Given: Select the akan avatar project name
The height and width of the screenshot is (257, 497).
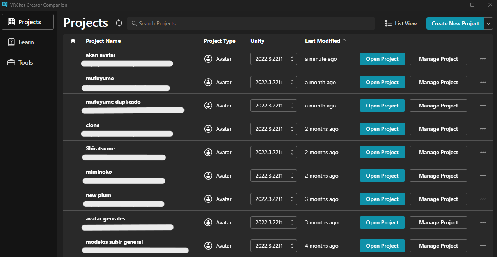Looking at the screenshot, I should tap(101, 55).
